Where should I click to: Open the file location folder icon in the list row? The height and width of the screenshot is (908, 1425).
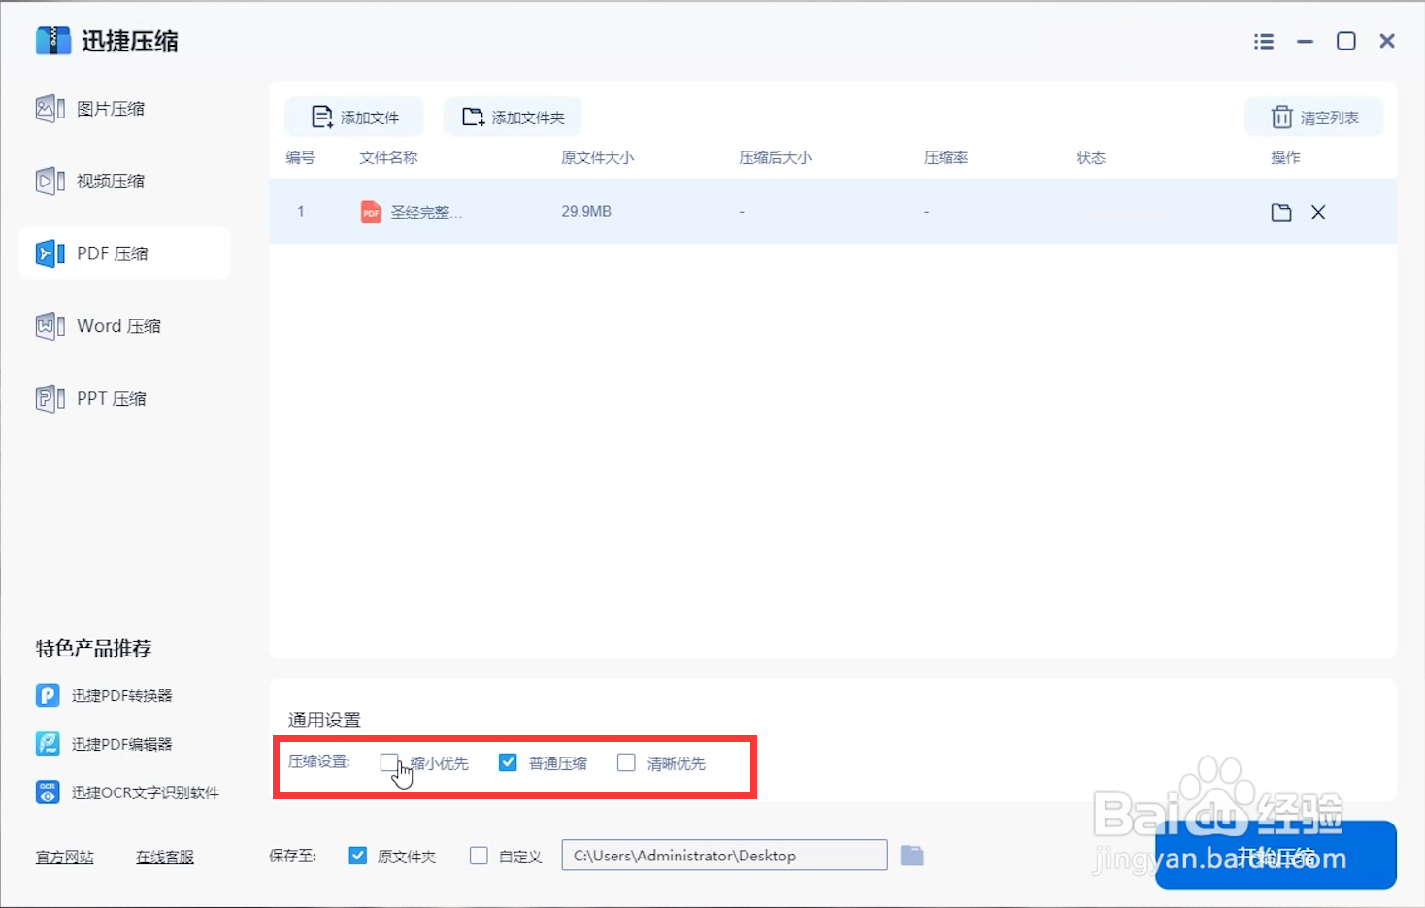click(1280, 212)
